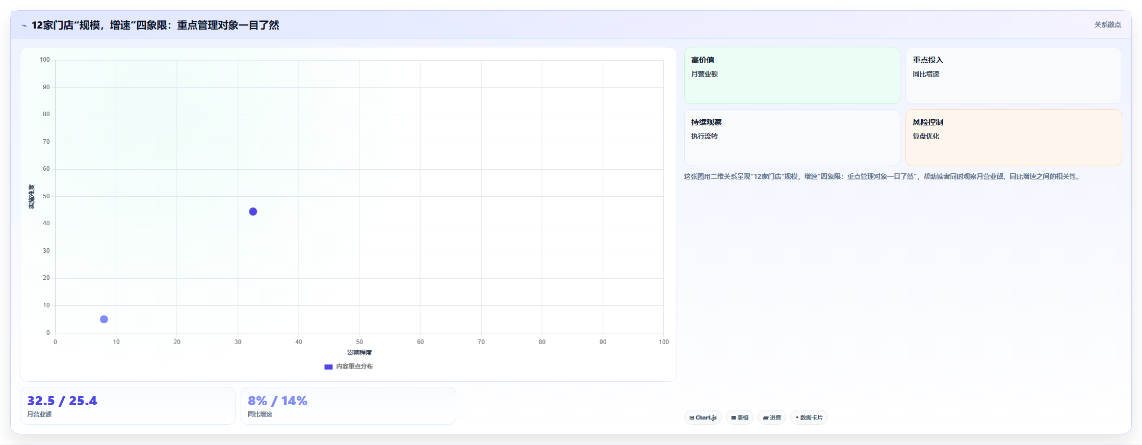Click the y-axis tick label 100
This screenshot has height=445, width=1142.
coord(45,60)
